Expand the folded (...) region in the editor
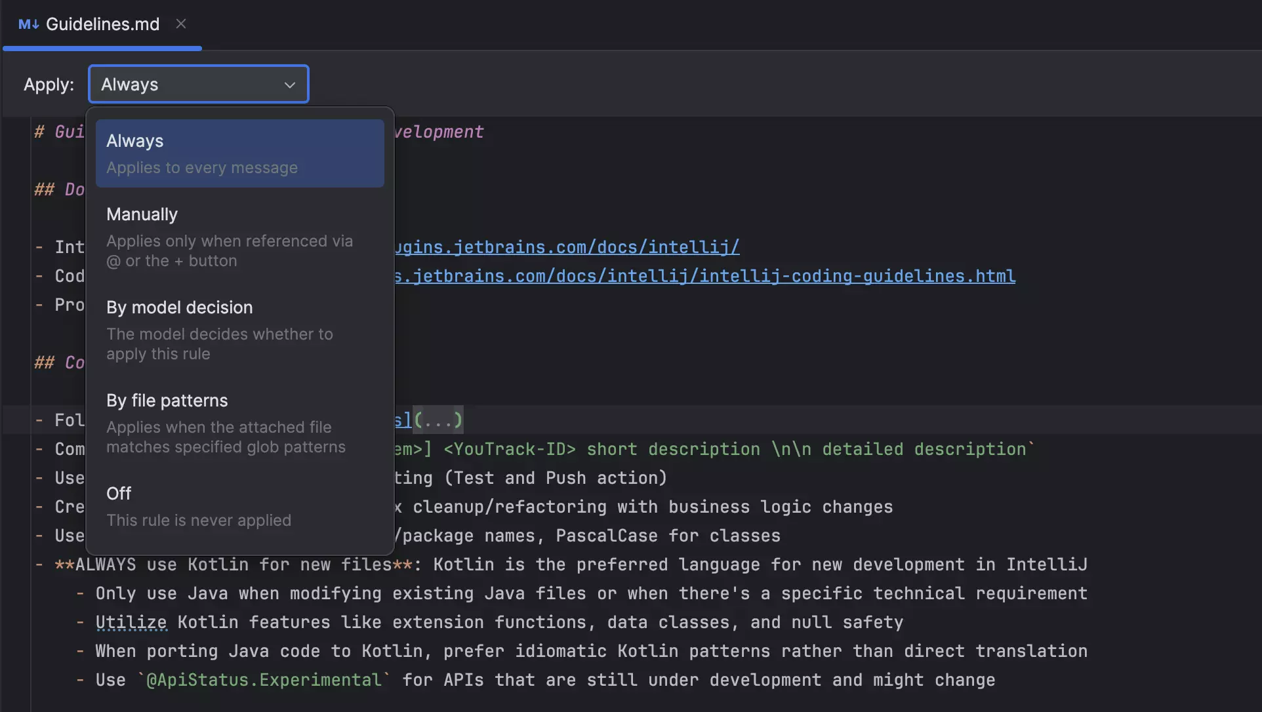The image size is (1262, 712). point(438,420)
